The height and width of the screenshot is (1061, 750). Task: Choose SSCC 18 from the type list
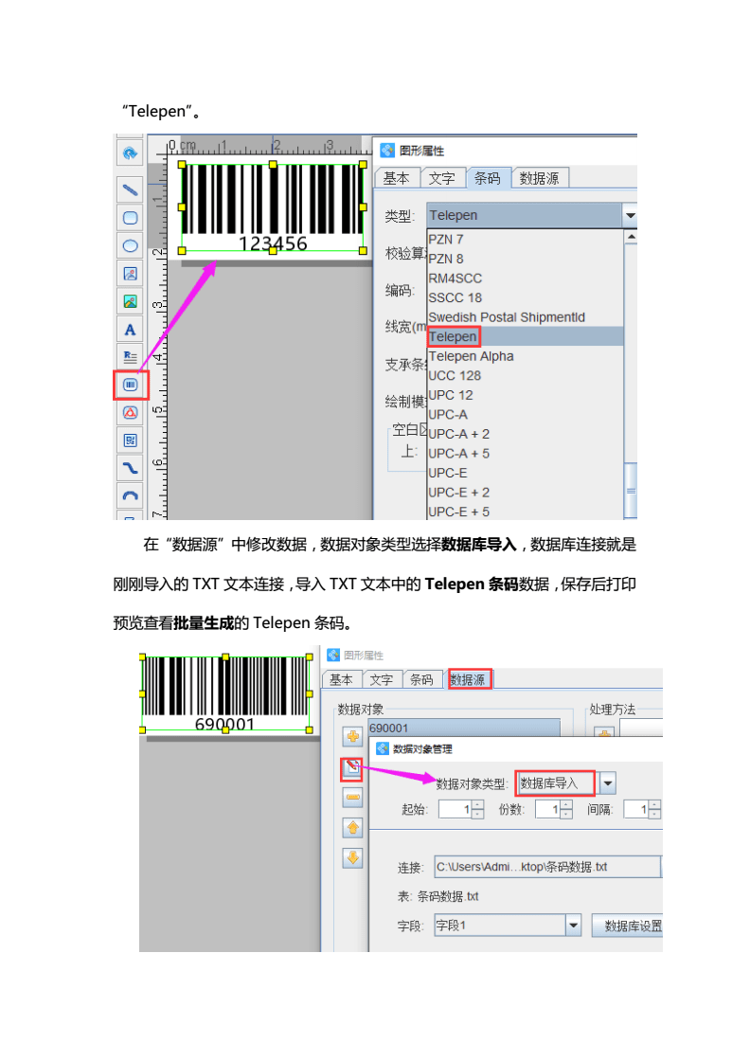(x=525, y=297)
